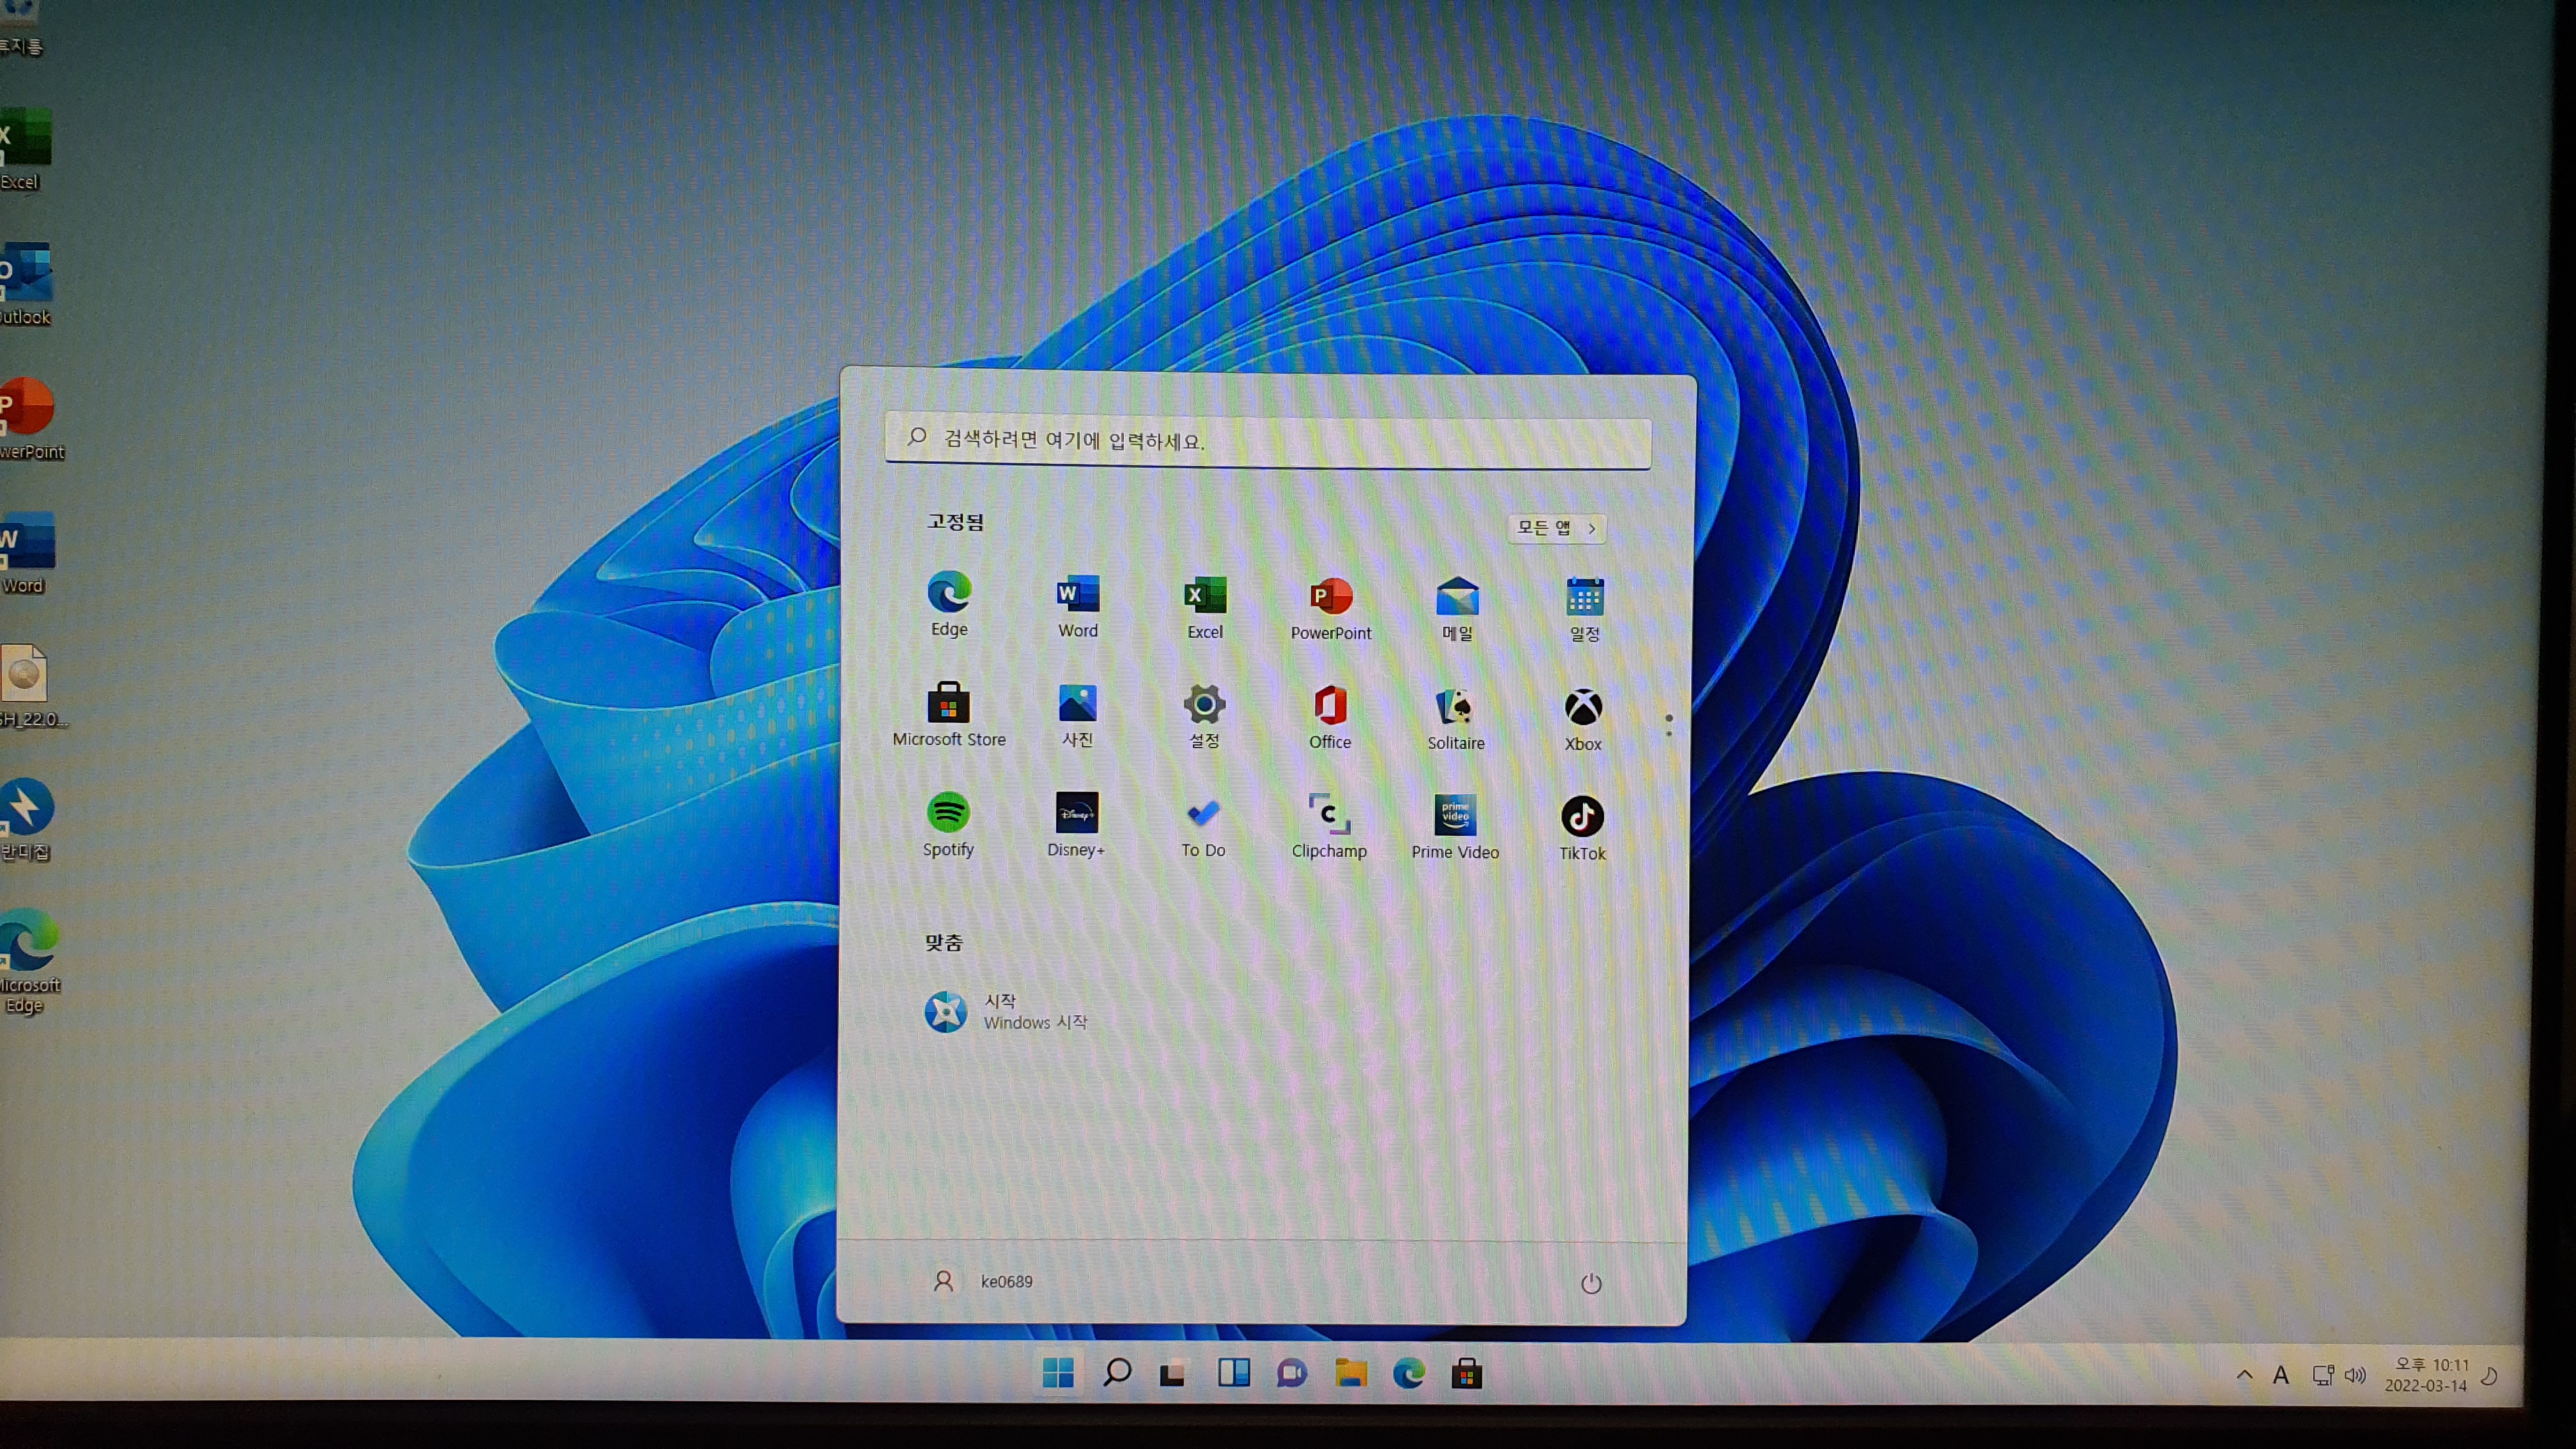Open Microsoft Store on the taskbar
Screen dimensions: 2576x1449
click(1467, 1375)
